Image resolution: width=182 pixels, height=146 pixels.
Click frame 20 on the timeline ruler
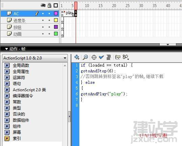(x=114, y=5)
